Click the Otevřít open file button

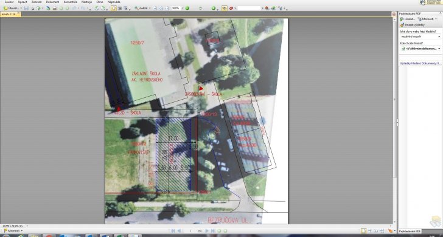[12, 9]
